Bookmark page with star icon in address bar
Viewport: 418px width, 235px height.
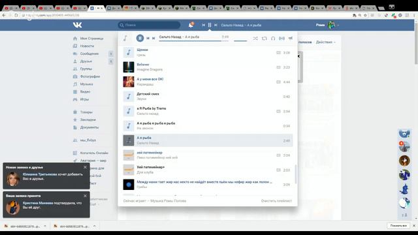365,16
